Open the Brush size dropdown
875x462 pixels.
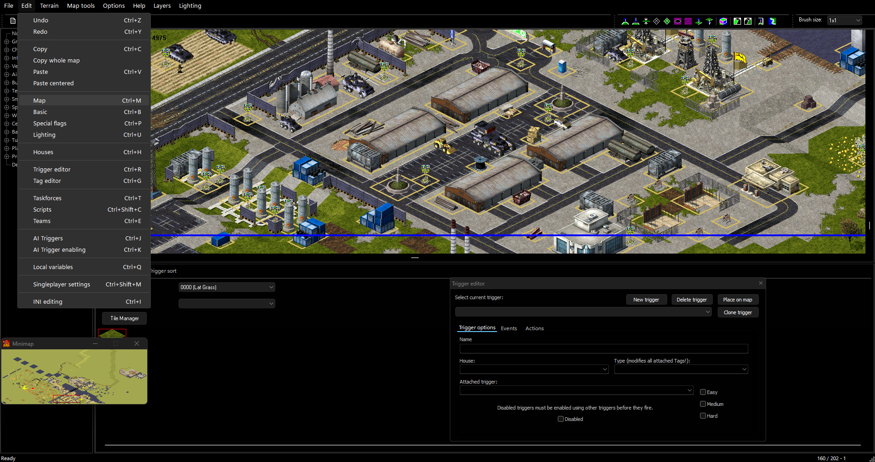(x=844, y=21)
